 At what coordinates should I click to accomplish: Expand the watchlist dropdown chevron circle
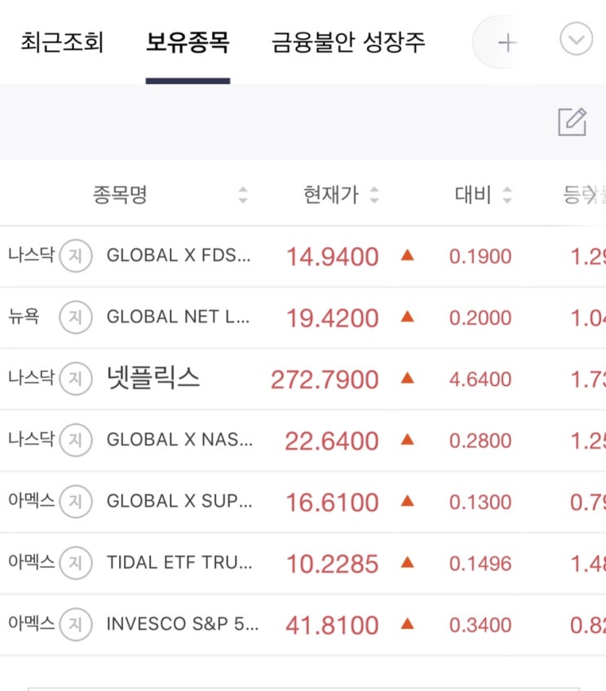pyautogui.click(x=576, y=39)
